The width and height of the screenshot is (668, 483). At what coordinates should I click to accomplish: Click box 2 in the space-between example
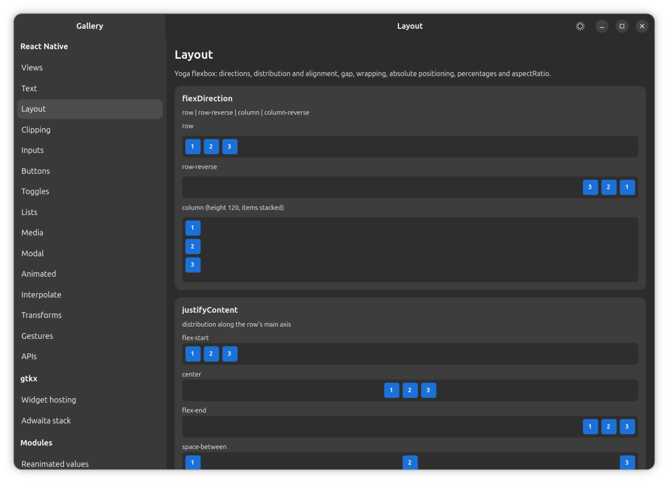tap(410, 462)
